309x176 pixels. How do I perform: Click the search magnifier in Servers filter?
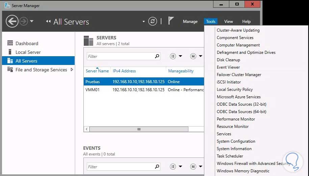click(157, 57)
